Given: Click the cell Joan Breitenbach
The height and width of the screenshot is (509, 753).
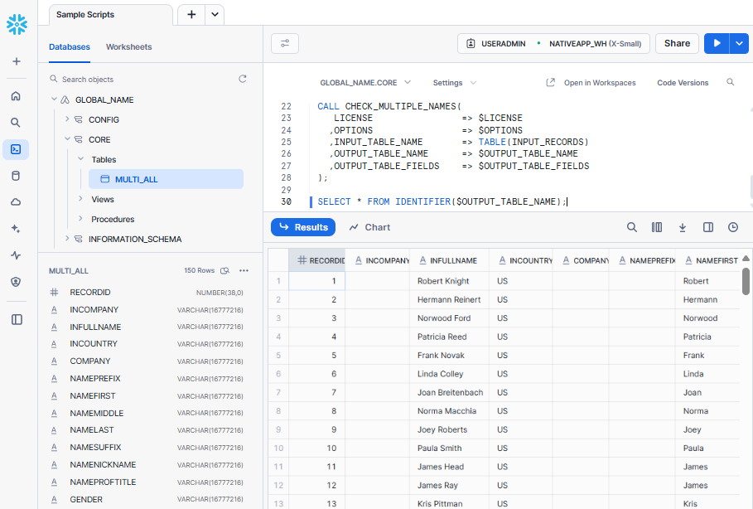Looking at the screenshot, I should (x=450, y=393).
